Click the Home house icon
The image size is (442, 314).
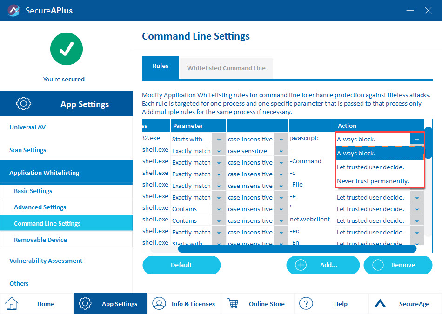pos(12,304)
